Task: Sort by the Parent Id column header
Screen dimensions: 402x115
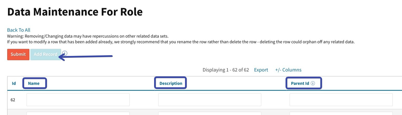Action: 300,83
